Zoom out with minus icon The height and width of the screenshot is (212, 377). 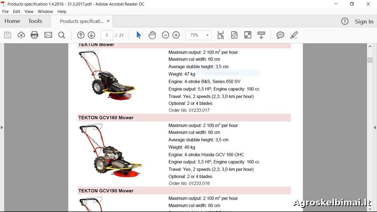pyautogui.click(x=166, y=35)
